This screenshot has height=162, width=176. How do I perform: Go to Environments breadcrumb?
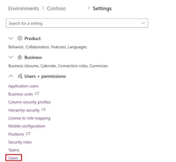(x=24, y=9)
